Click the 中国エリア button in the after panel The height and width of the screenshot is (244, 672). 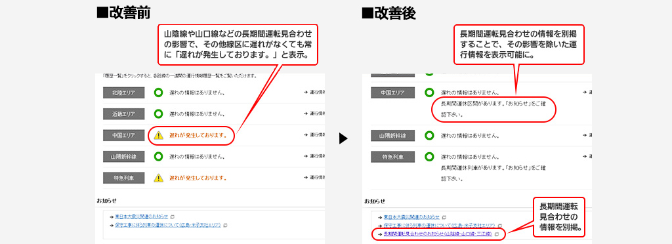pos(392,92)
